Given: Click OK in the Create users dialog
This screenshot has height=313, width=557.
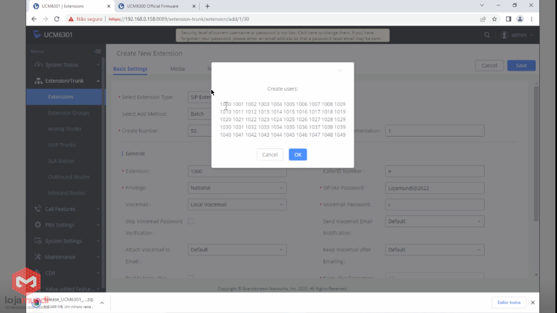Looking at the screenshot, I should (298, 154).
